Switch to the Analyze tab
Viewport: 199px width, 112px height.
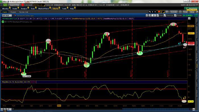(24, 9)
